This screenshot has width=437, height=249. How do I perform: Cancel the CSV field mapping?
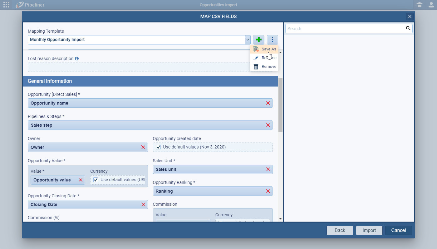coord(398,230)
